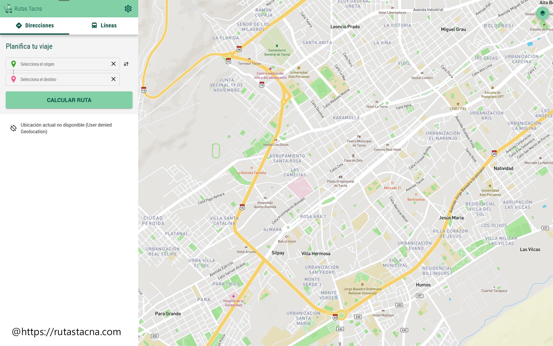
Task: Click the Hospital de la Solidaridad marker
Action: pos(233,296)
